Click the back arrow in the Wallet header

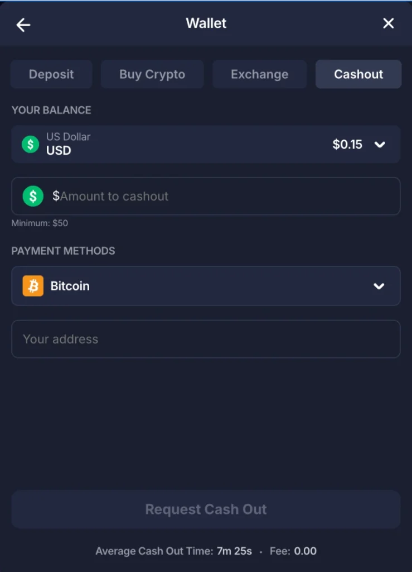coord(23,24)
